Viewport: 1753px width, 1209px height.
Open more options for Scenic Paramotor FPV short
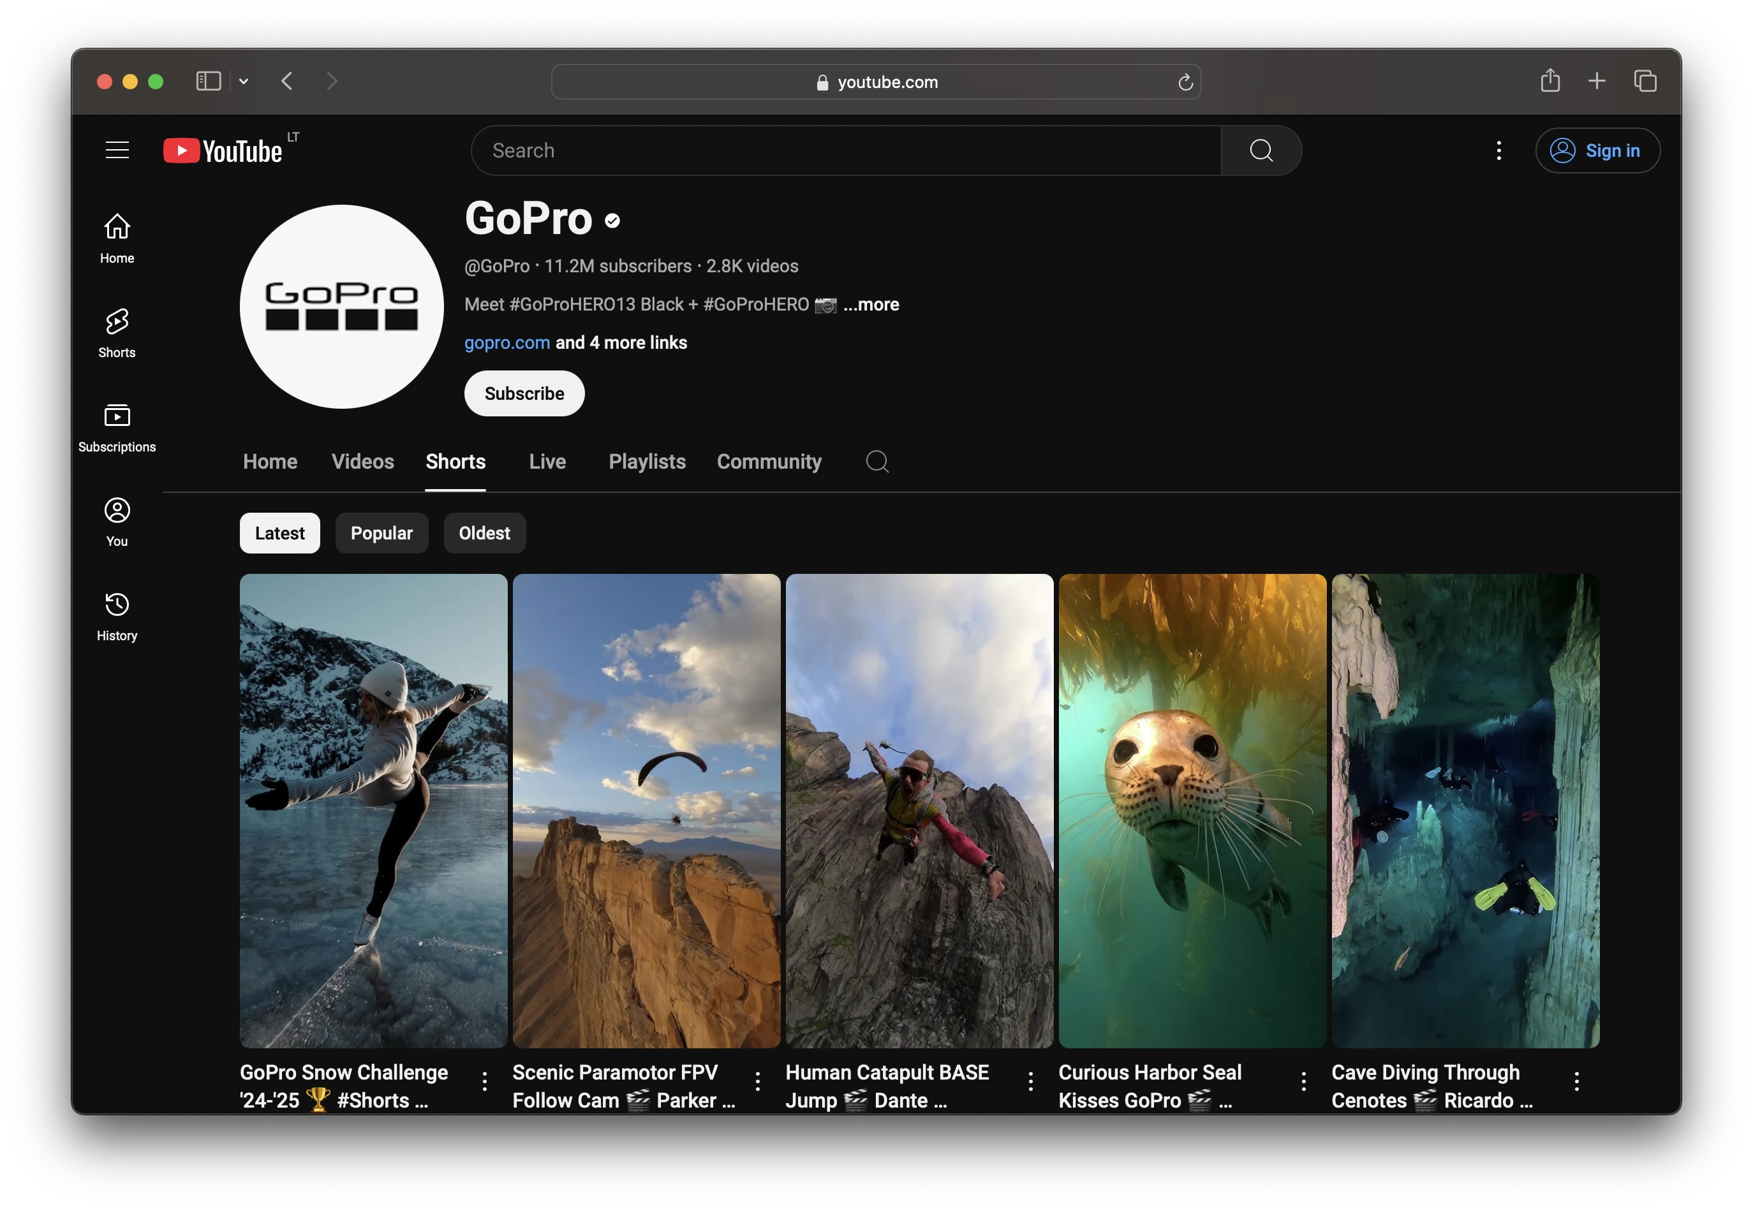click(757, 1081)
